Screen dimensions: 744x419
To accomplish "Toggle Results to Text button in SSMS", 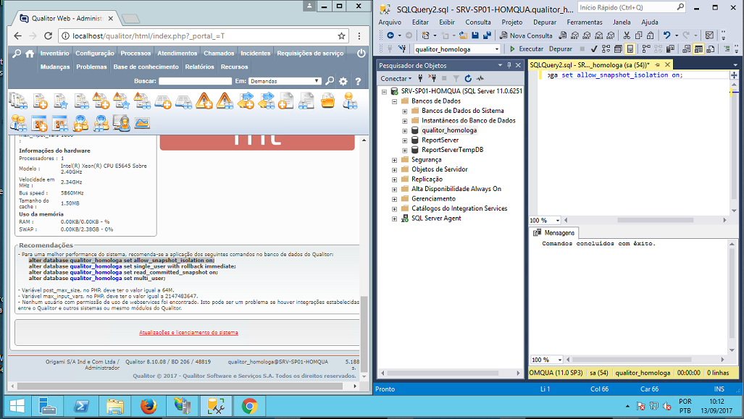I will [x=686, y=48].
